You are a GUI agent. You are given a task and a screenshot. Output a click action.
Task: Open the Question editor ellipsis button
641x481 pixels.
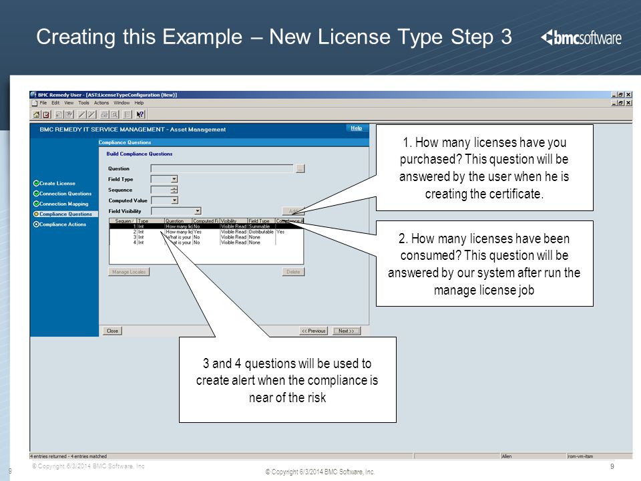300,168
